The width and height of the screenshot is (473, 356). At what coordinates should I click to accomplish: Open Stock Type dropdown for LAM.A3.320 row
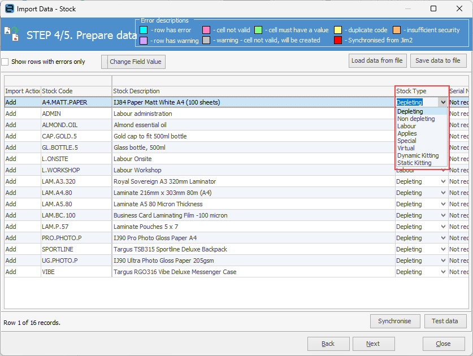pos(443,181)
